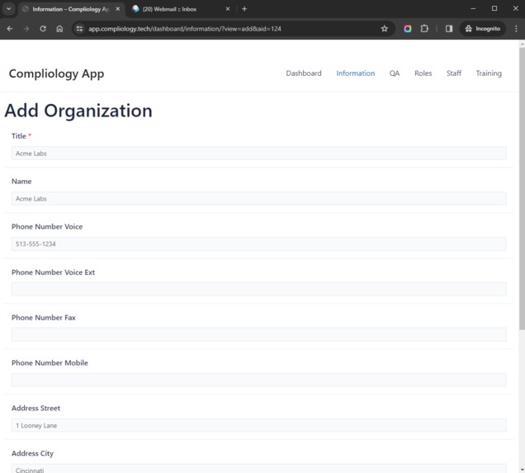This screenshot has height=473, width=525.
Task: Focus the Name input field
Action: pos(259,198)
